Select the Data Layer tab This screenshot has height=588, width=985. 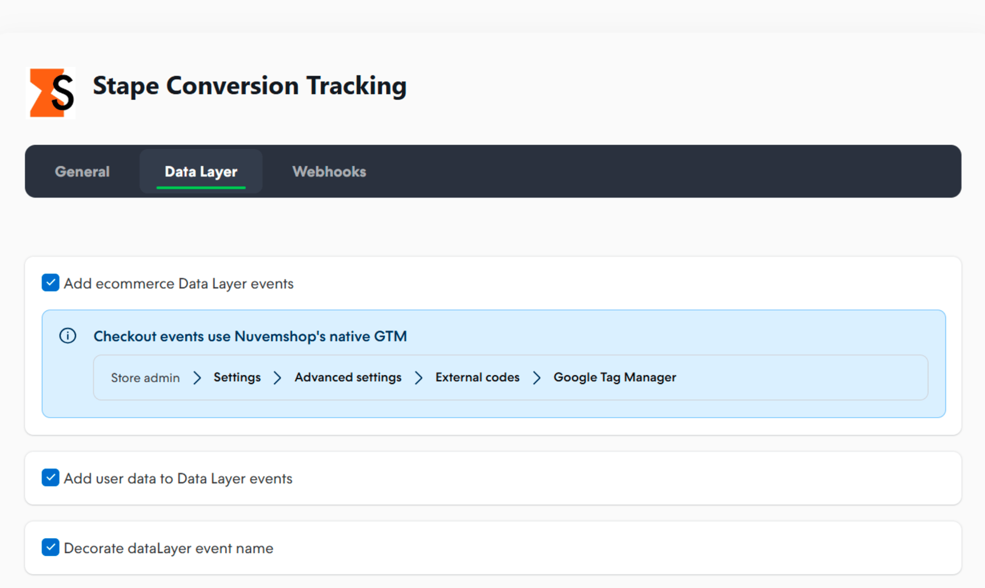[x=201, y=171]
